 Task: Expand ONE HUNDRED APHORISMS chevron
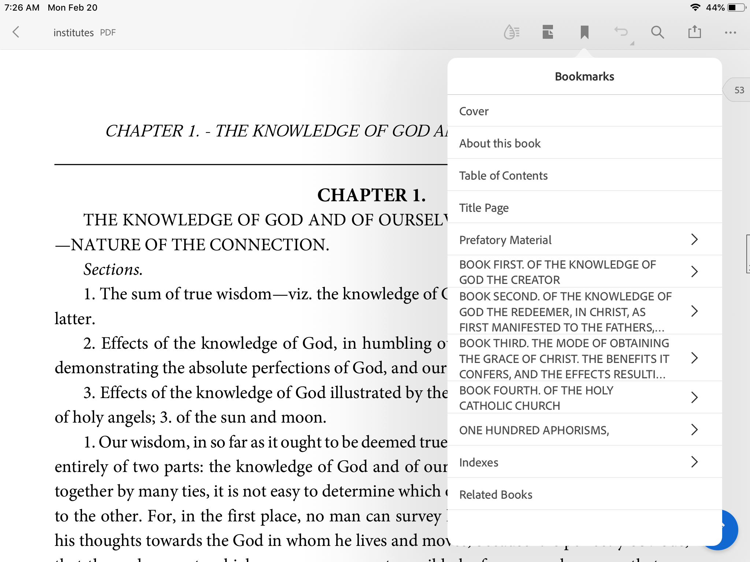coord(694,430)
